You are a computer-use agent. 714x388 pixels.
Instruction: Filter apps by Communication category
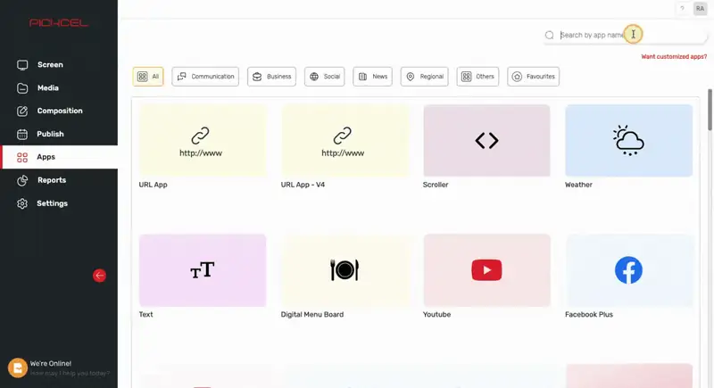pyautogui.click(x=205, y=77)
